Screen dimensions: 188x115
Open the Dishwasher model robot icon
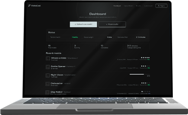[47, 84]
